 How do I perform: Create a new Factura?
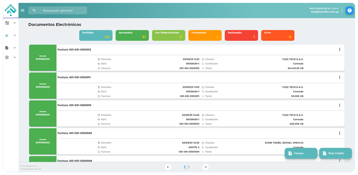click(301, 153)
